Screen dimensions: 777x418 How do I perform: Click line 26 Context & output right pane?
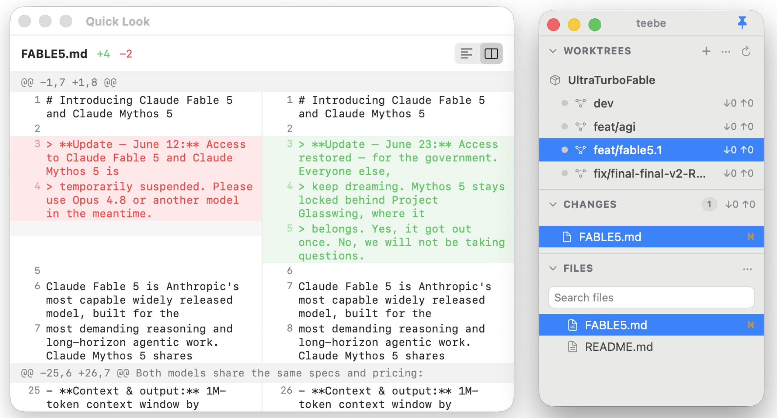coord(388,397)
